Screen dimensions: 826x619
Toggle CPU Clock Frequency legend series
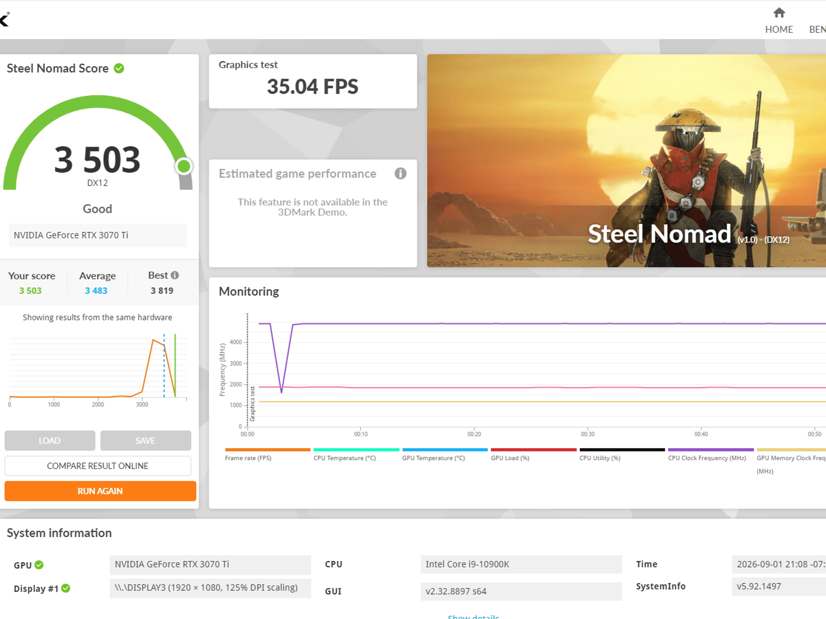click(x=711, y=455)
